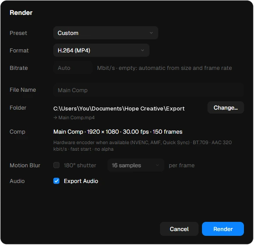
Task: Click the File Name field with Main Comp
Action: (149, 90)
